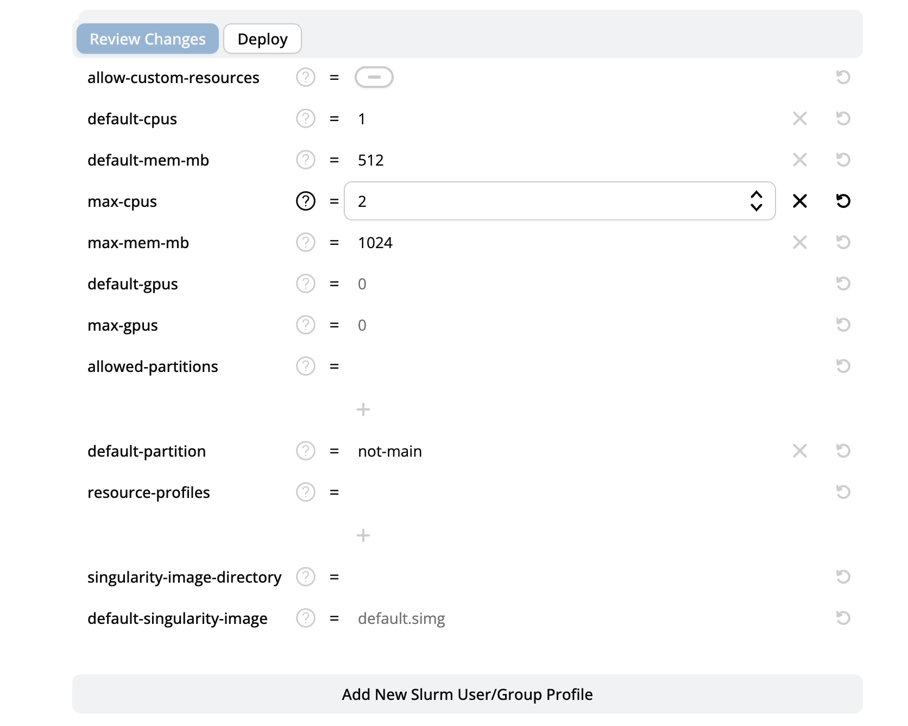Image resolution: width=908 pixels, height=726 pixels.
Task: Click the max-cpus stepper arrows
Action: click(x=756, y=201)
